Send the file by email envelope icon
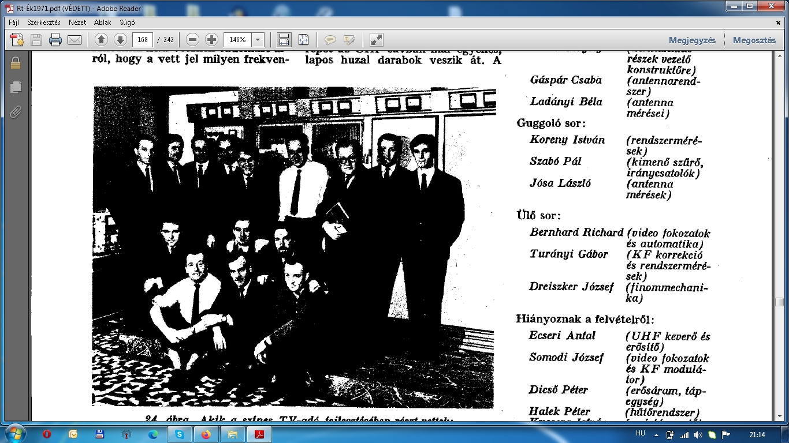The image size is (789, 443). coord(75,40)
